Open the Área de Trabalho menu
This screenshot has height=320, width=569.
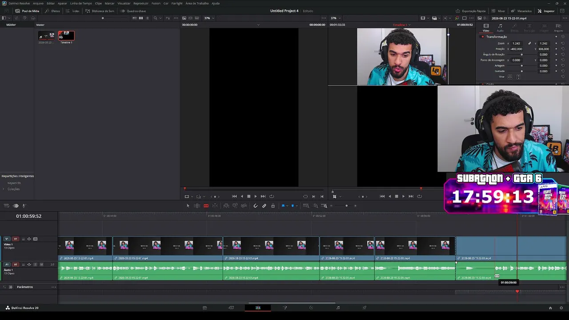[x=197, y=3]
